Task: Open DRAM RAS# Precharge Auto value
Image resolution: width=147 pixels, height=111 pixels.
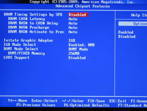Action: point(73,28)
